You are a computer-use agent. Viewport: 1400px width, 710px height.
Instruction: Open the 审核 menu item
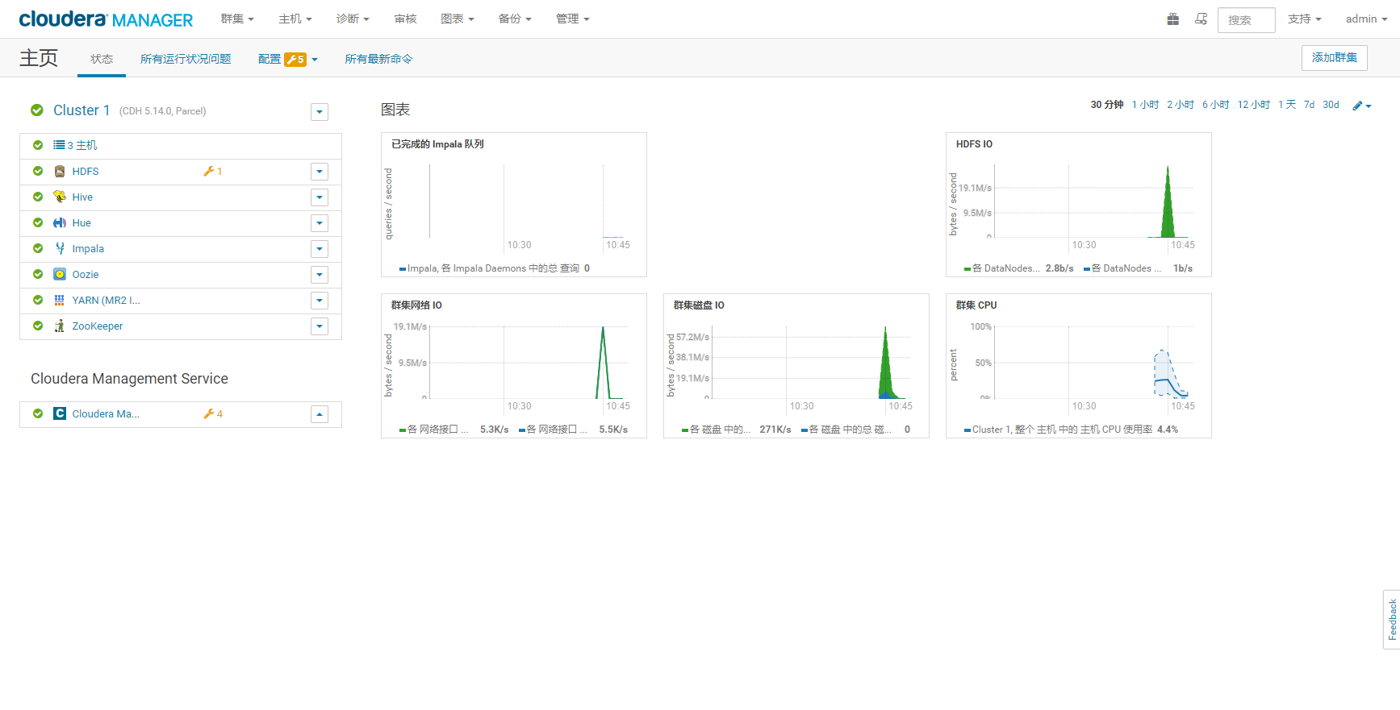pyautogui.click(x=406, y=19)
